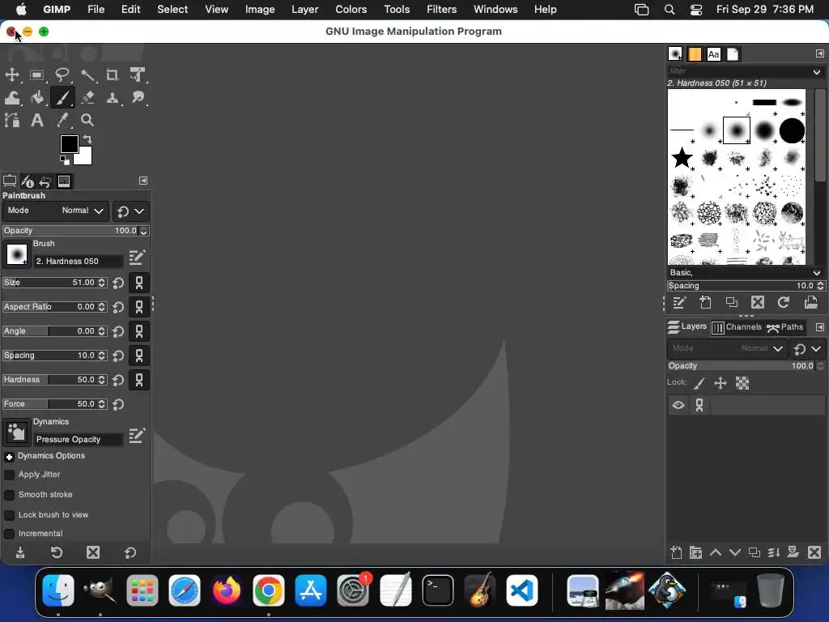This screenshot has width=829, height=622.
Task: Select the star brush thumbnail
Action: [x=682, y=158]
